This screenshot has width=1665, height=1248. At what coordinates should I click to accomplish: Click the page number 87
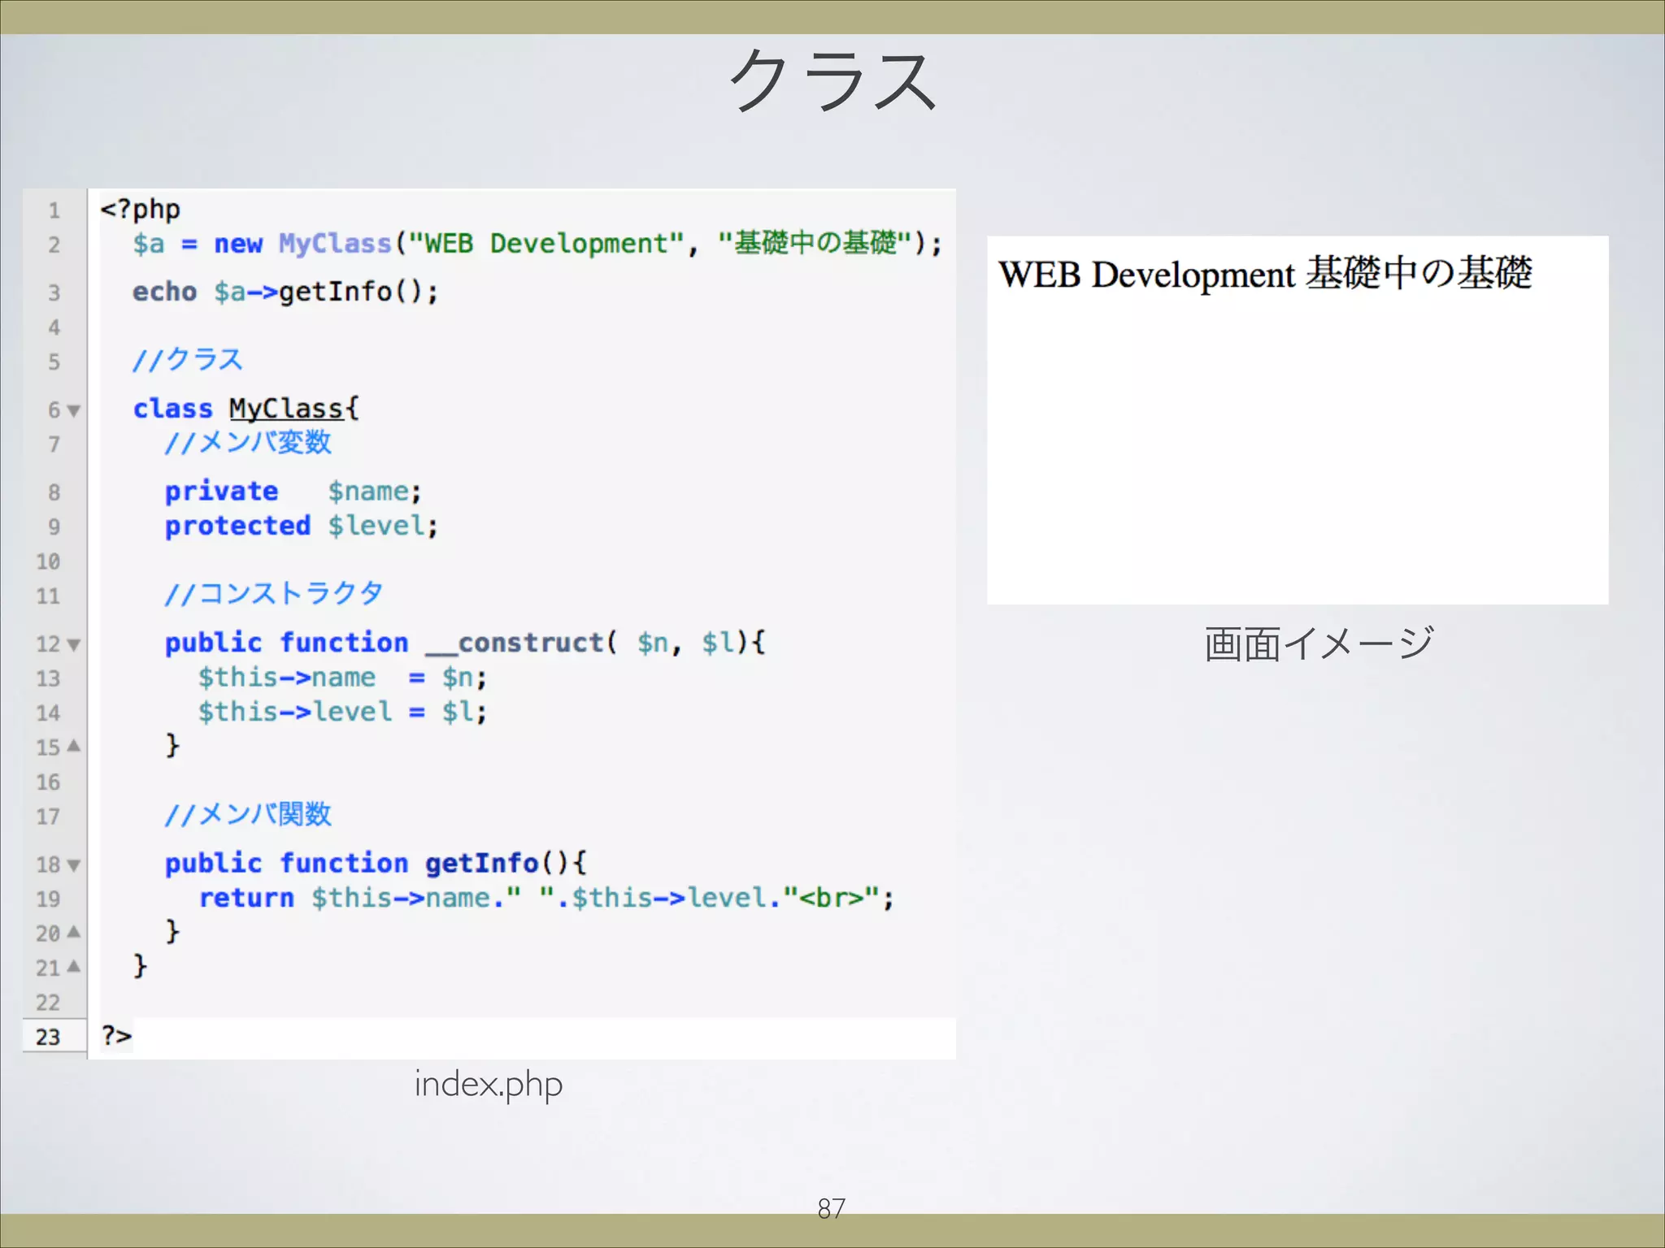point(831,1208)
